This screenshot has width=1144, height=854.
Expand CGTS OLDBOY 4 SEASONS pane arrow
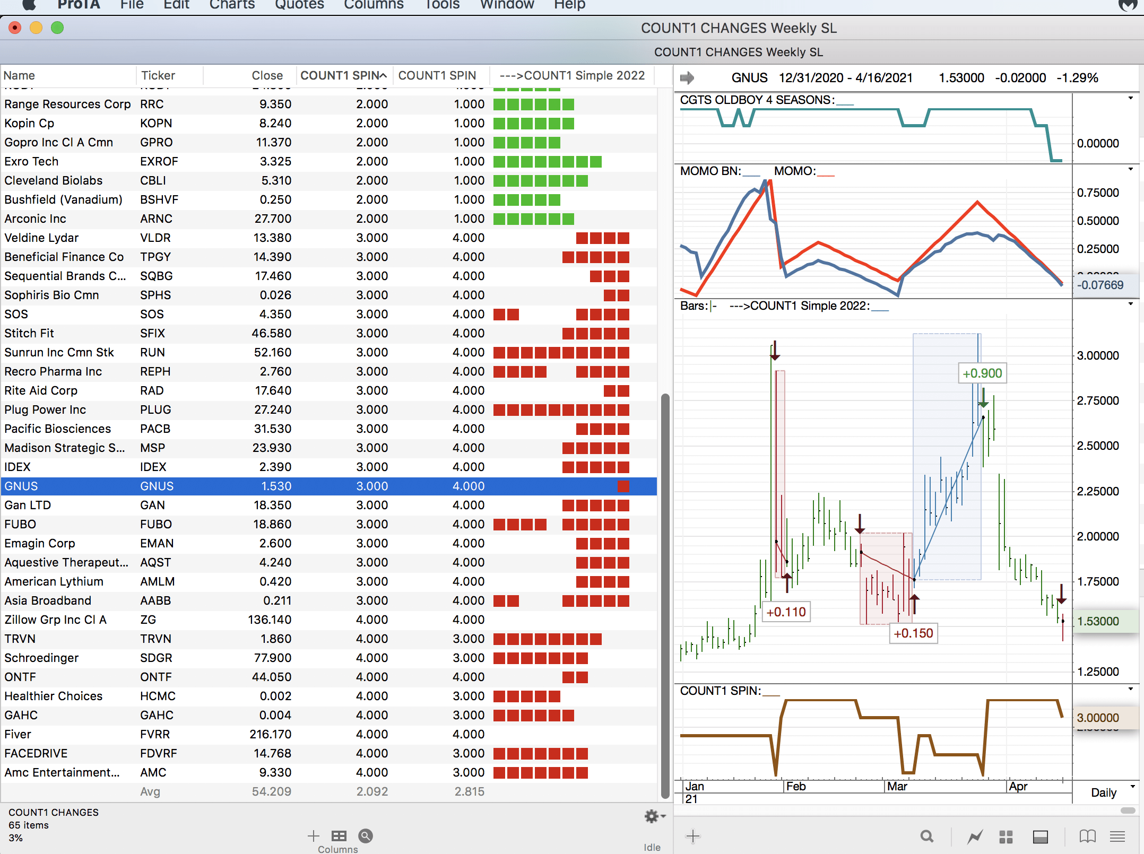(x=1131, y=98)
